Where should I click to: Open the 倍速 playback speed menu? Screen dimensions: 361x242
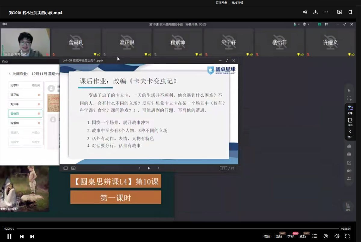(x=267, y=236)
